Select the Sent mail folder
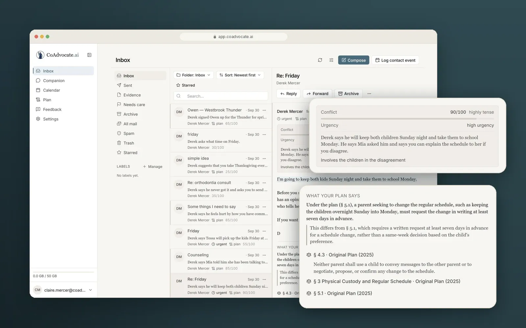526x328 pixels. [140, 85]
